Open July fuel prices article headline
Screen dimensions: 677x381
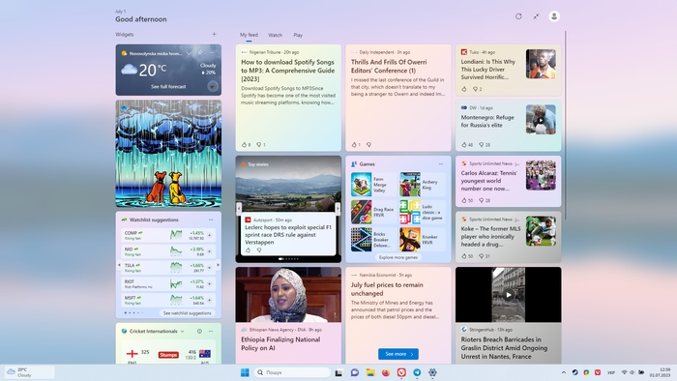click(387, 289)
